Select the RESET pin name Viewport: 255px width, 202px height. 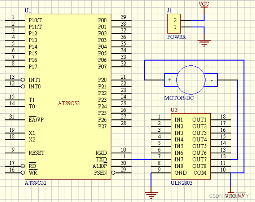(x=37, y=153)
